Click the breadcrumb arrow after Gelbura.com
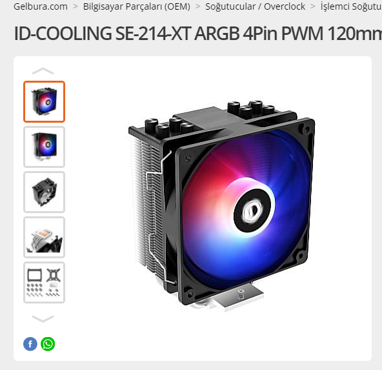This screenshot has width=382, height=370. (x=75, y=6)
